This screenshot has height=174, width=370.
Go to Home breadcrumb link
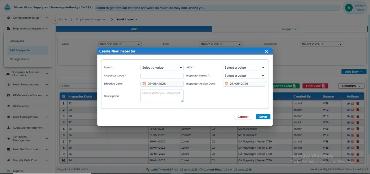tap(63, 19)
